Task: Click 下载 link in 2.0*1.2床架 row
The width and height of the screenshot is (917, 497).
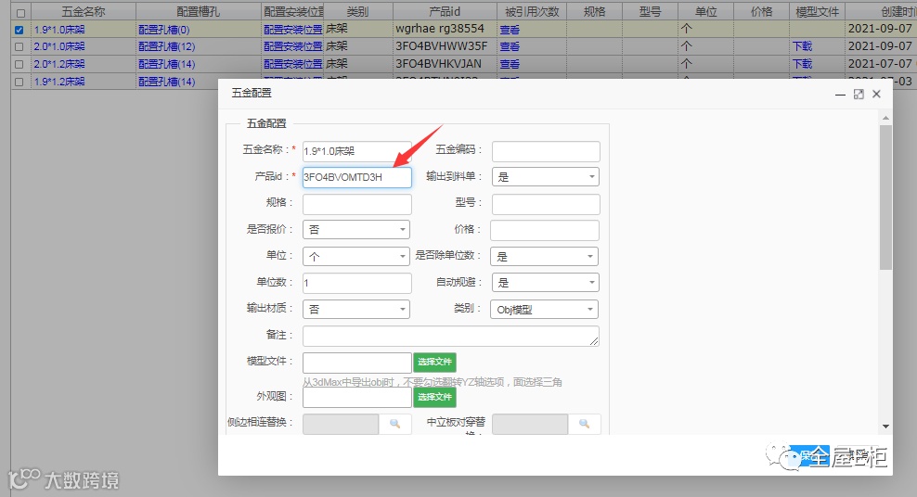Action: pyautogui.click(x=802, y=64)
